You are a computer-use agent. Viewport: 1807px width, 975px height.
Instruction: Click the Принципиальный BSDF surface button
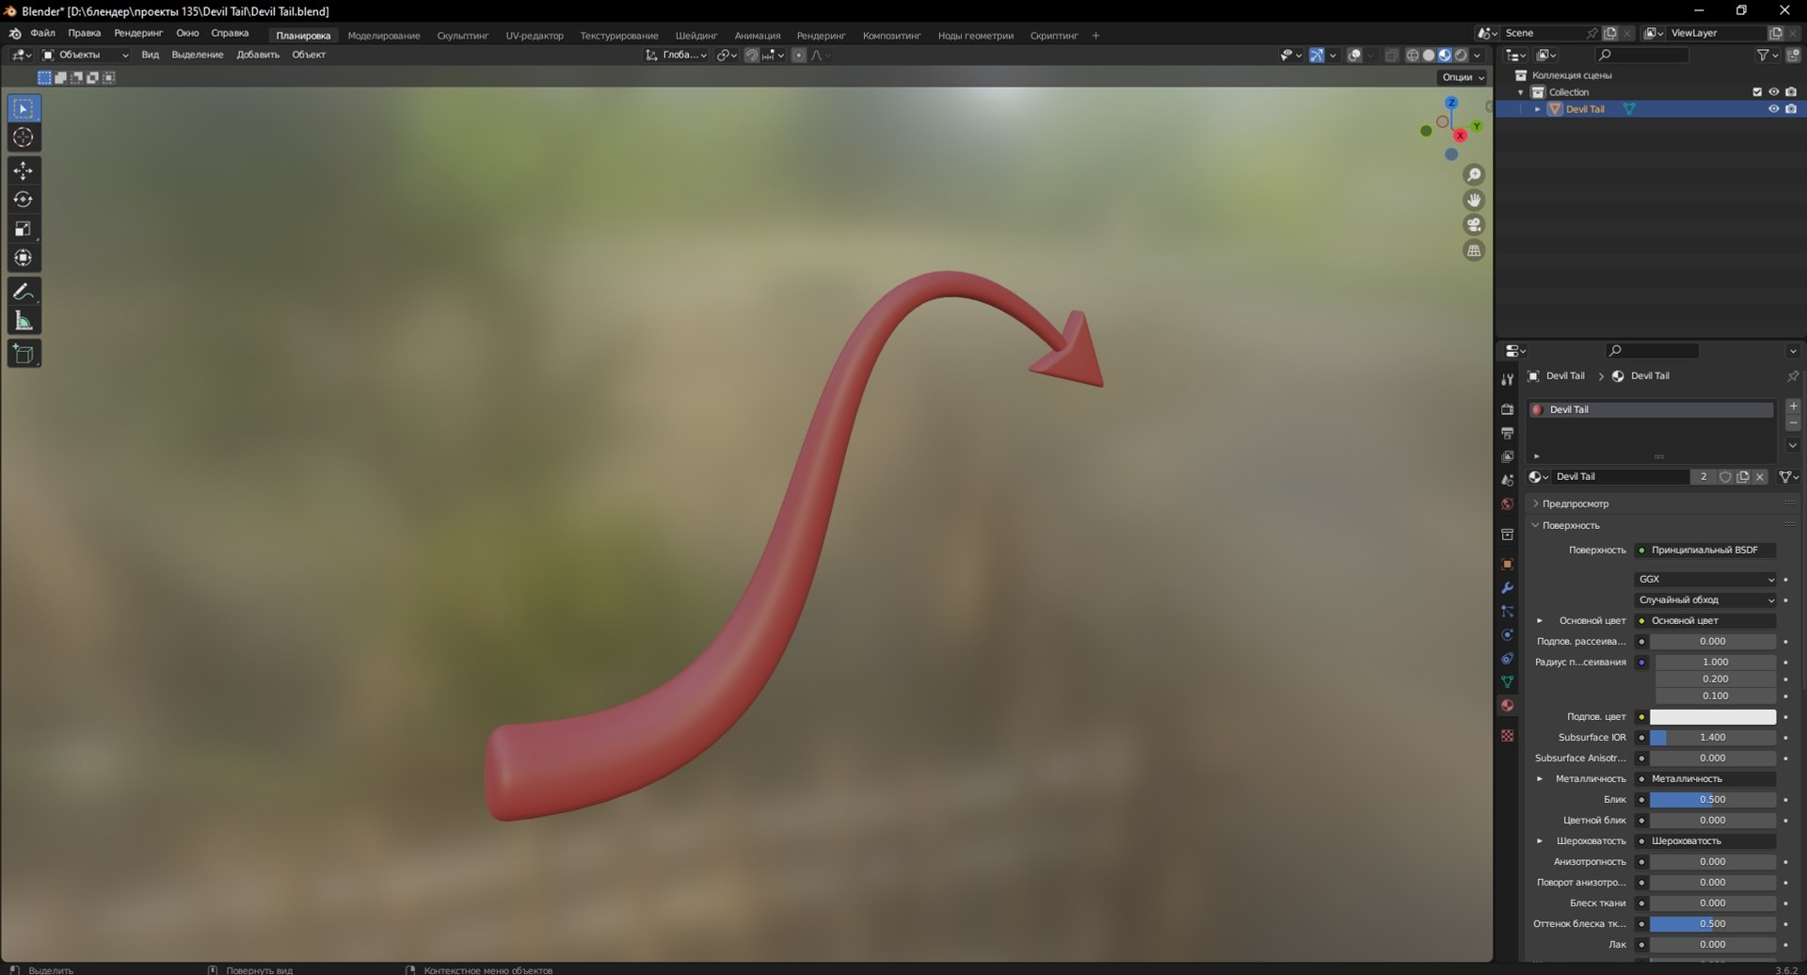(1705, 551)
